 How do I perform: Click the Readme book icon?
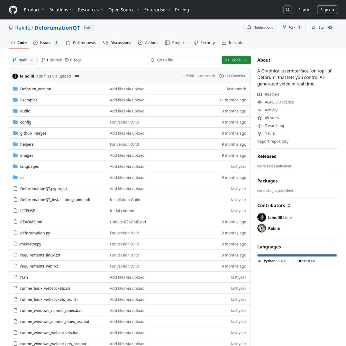click(259, 94)
